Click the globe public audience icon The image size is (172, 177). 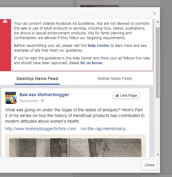pyautogui.click(x=42, y=101)
